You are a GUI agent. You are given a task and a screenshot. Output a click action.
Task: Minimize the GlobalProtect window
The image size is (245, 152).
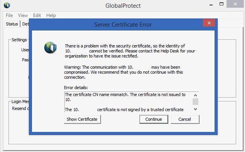coord(211,5)
